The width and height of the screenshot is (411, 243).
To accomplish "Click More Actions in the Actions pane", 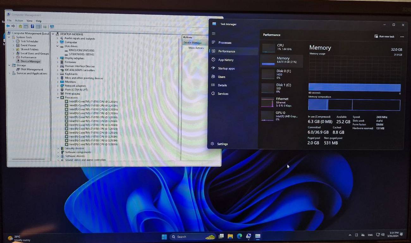I will pyautogui.click(x=196, y=48).
